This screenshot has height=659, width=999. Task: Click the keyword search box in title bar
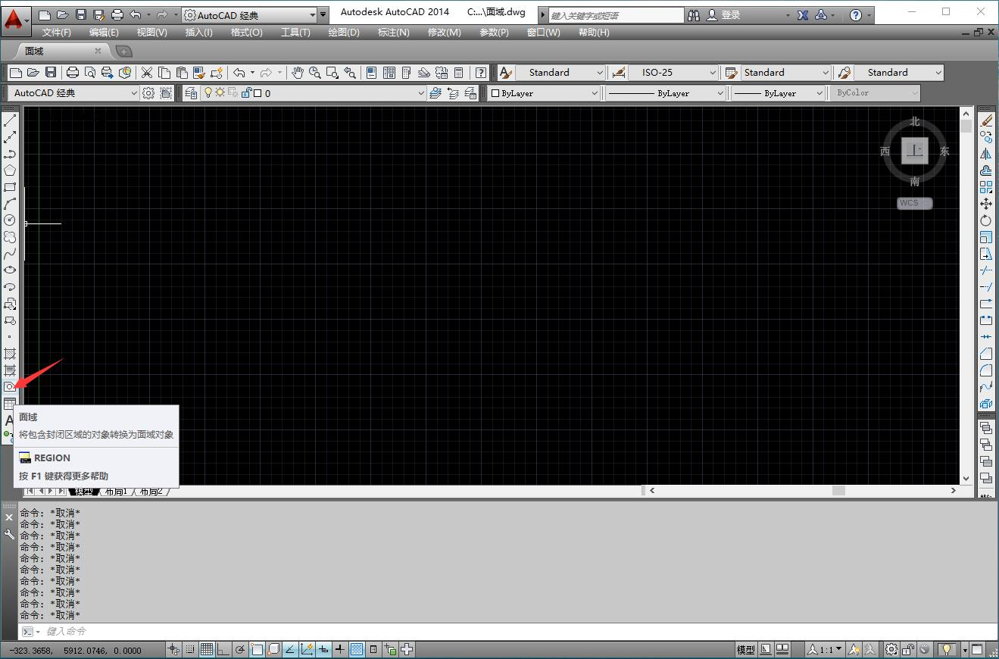[615, 14]
